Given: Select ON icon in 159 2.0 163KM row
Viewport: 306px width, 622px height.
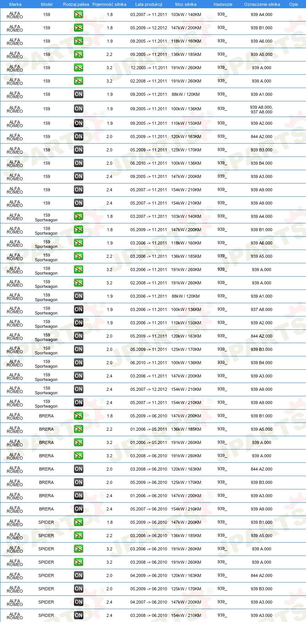Looking at the screenshot, I should (79, 137).
